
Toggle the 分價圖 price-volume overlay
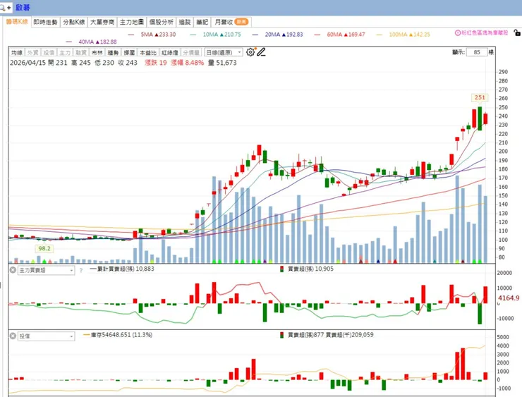191,53
